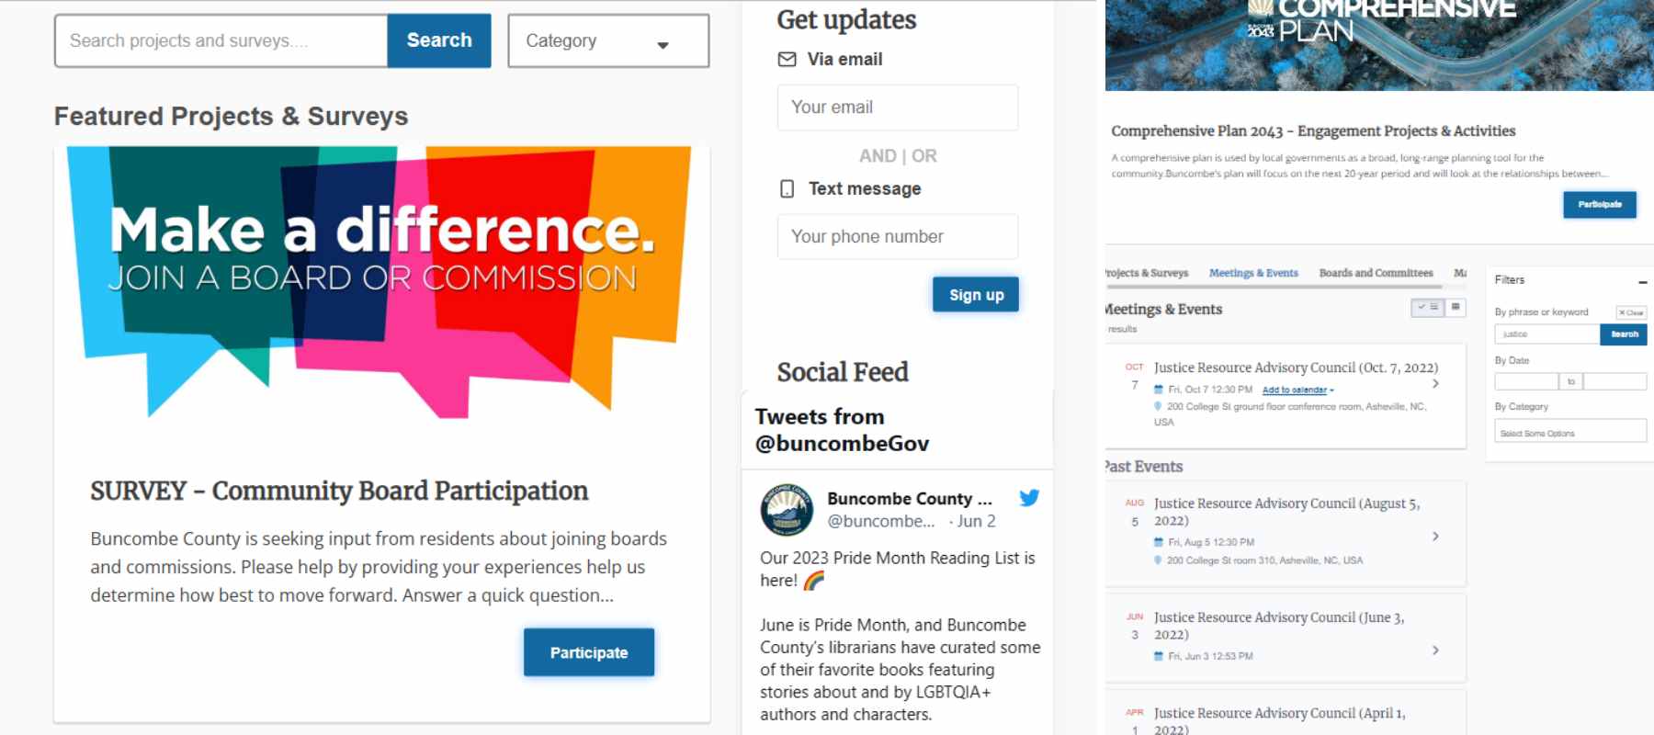Click the phone icon beside Text message
The height and width of the screenshot is (735, 1654).
click(787, 189)
